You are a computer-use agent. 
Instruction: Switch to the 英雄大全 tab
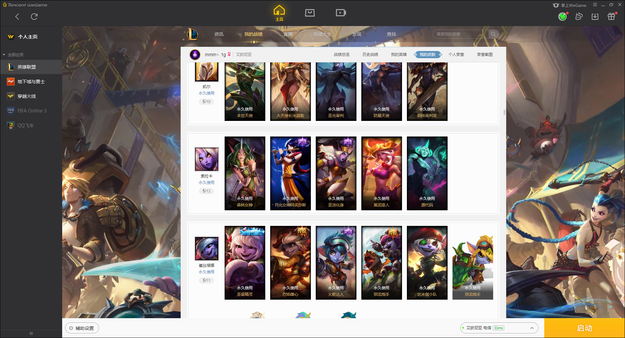click(x=322, y=34)
